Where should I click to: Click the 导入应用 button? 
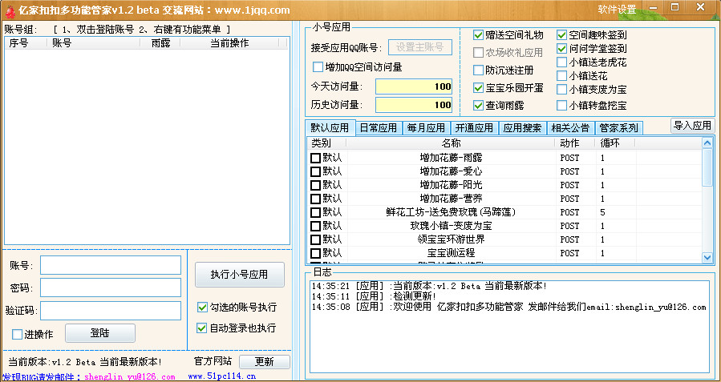coord(692,126)
